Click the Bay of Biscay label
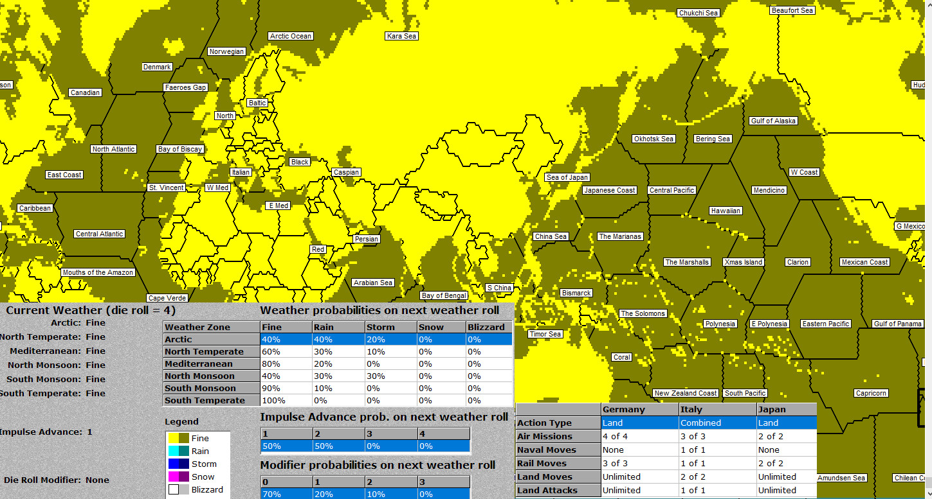932x499 pixels. pyautogui.click(x=180, y=149)
